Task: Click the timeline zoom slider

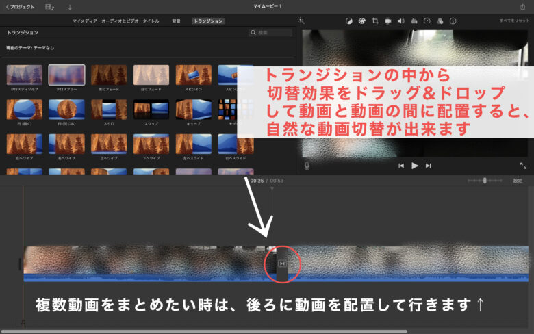Action: [485, 181]
